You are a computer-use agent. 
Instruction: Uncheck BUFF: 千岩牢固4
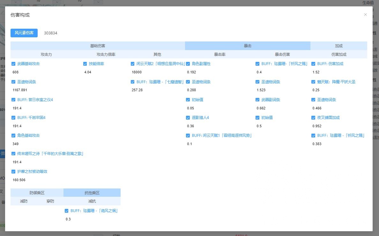13,117
